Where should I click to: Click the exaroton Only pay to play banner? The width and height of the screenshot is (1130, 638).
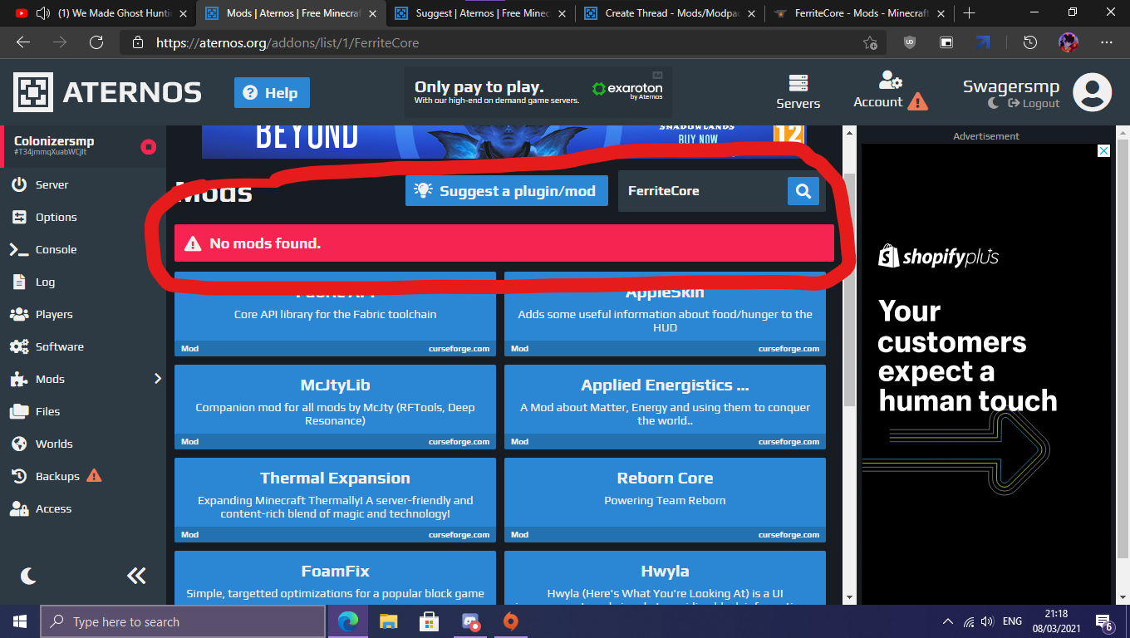[x=538, y=92]
